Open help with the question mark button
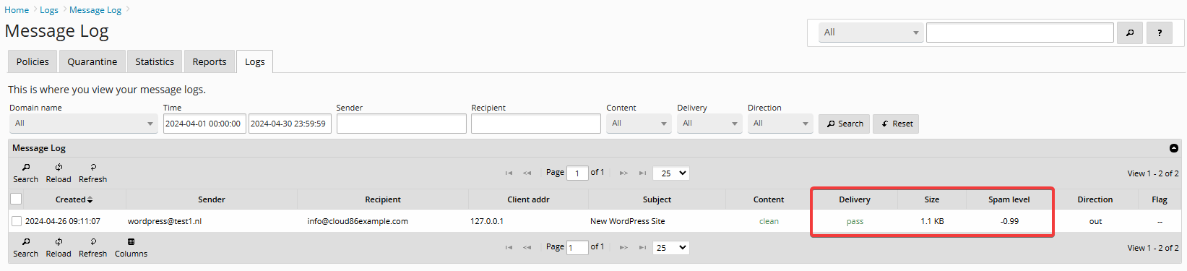Screen dimensions: 1187x271 [x=1160, y=33]
